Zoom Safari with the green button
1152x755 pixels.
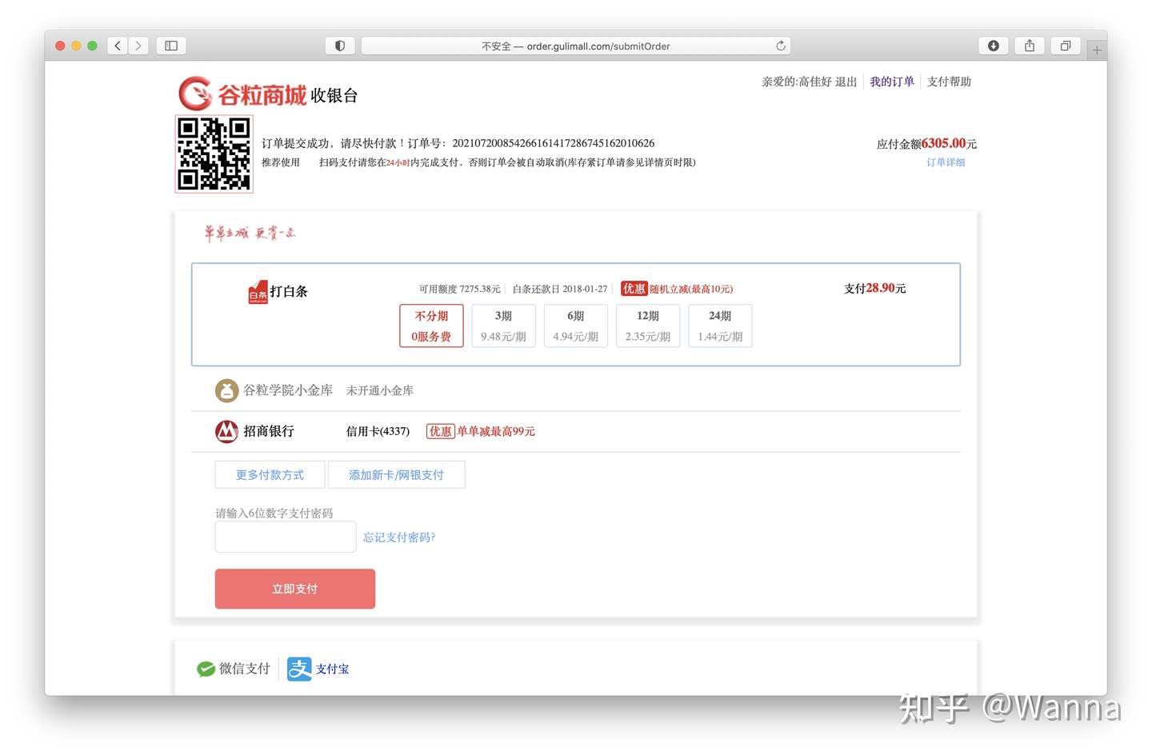pyautogui.click(x=92, y=46)
